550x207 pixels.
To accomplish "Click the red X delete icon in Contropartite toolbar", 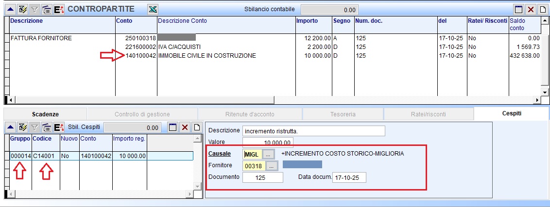I will (x=531, y=9).
